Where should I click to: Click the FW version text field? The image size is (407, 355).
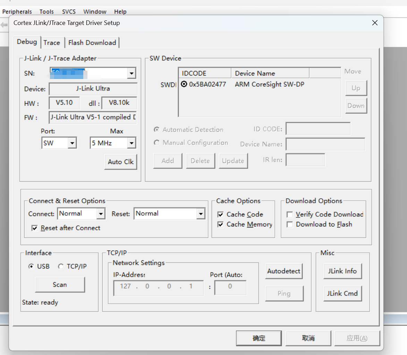click(93, 118)
